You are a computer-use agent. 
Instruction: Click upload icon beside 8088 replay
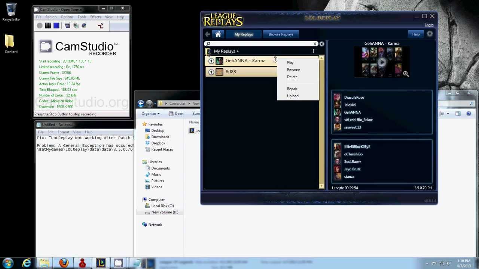pos(211,72)
